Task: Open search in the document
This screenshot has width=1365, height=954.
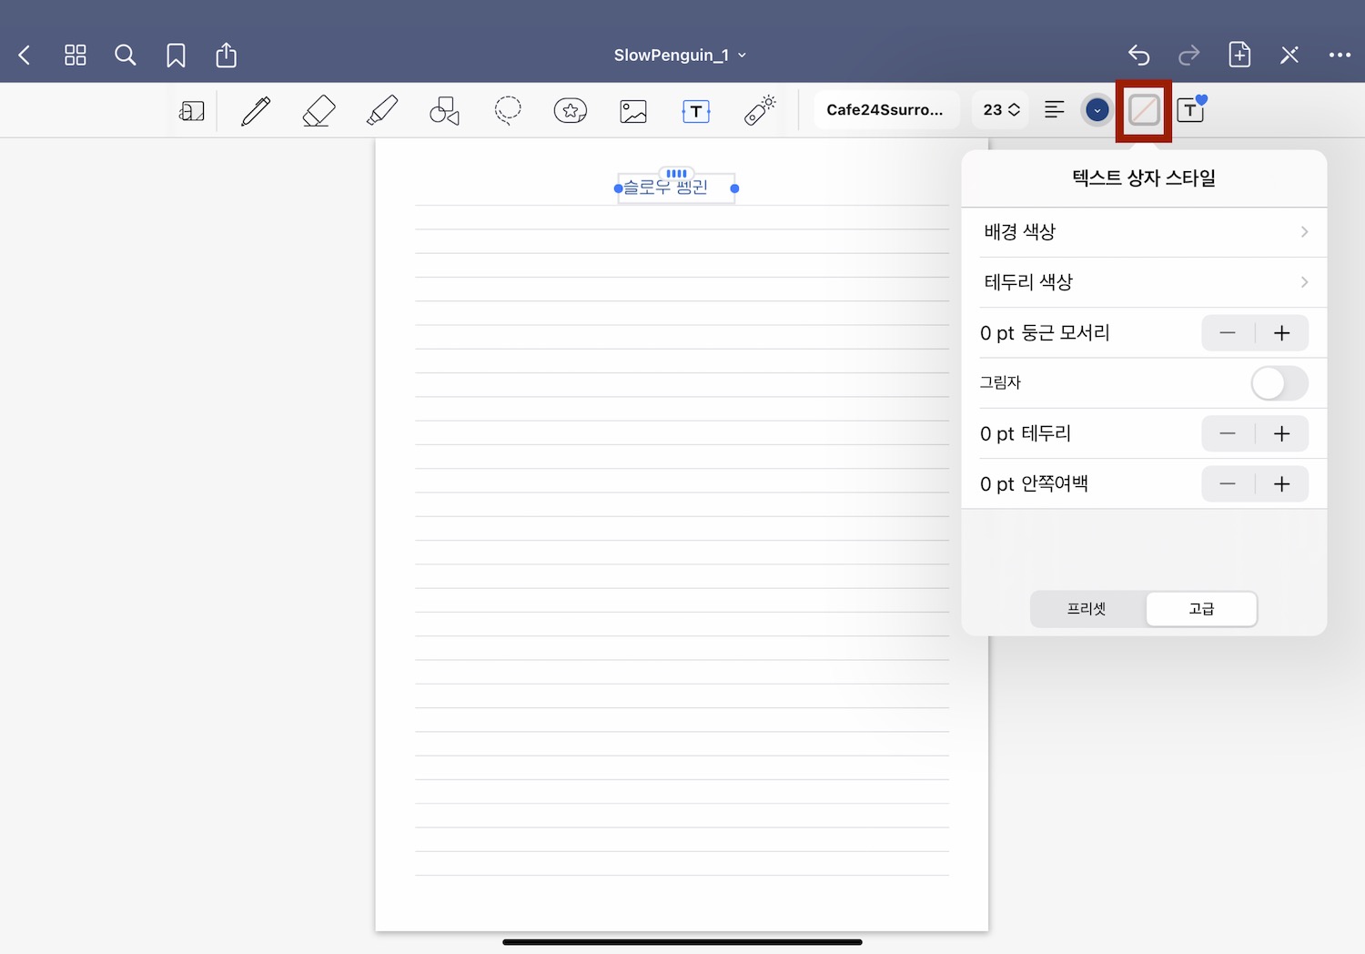Action: [126, 55]
